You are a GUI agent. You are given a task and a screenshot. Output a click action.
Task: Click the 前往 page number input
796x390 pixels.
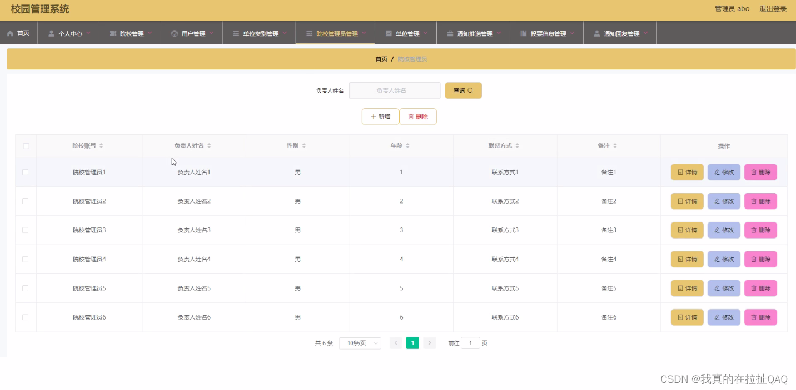coord(470,343)
